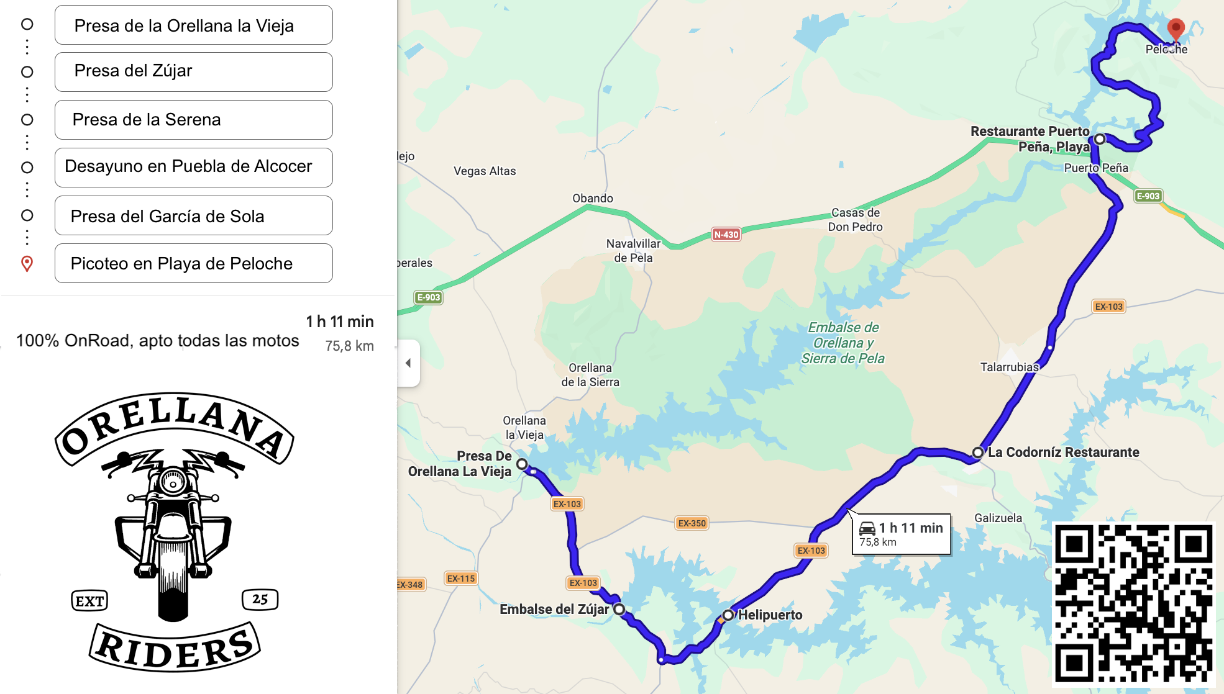Click La Codorníz Restaurante waypoint marker

978,453
